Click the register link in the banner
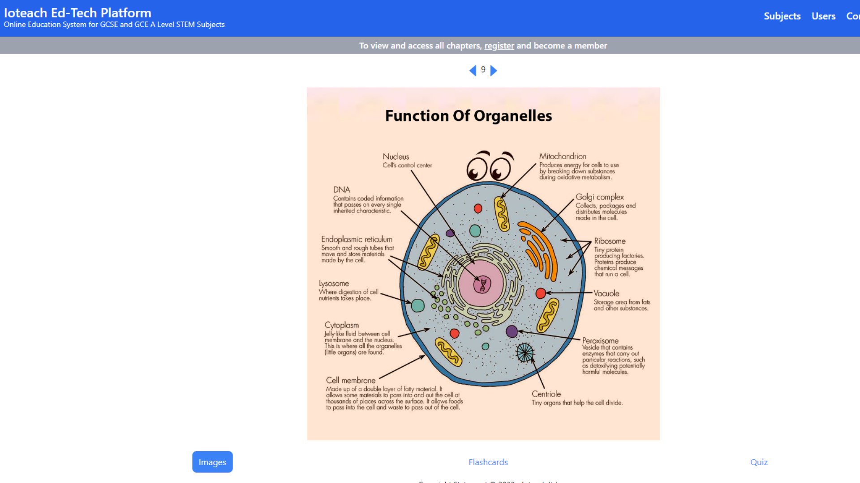This screenshot has height=483, width=860. point(499,46)
